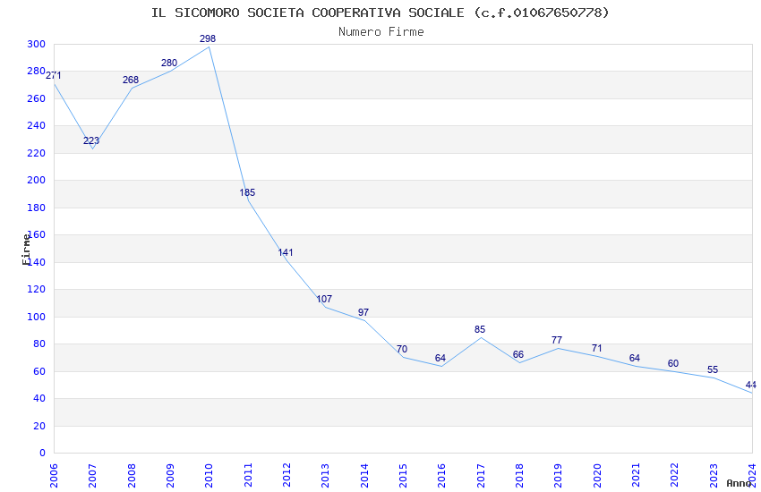Viewport: 761px width, 492px height.
Task: Click the subtitle 'Numero Firme'
Action: [x=381, y=32]
